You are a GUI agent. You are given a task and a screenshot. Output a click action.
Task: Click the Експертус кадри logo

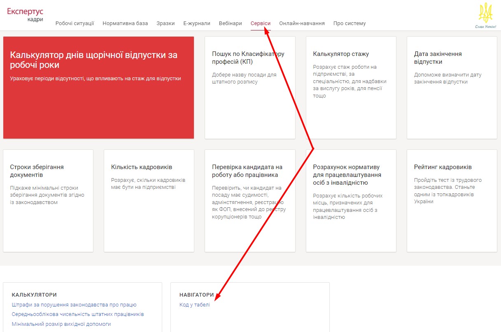[x=25, y=14]
